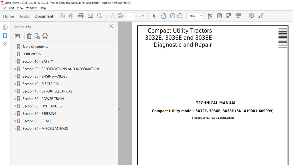This screenshot has width=293, height=165.
Task: Open the File menu
Action: tap(4, 8)
